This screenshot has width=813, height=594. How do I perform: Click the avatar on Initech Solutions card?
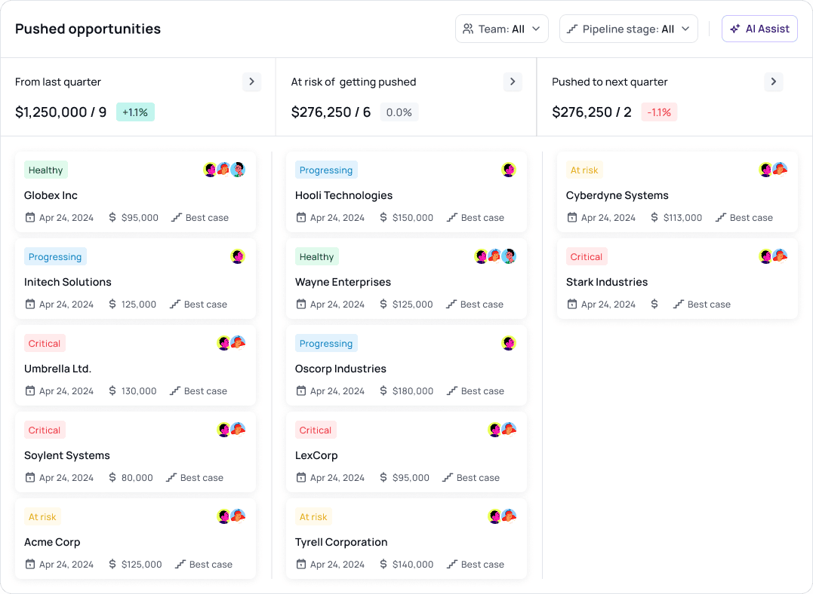(x=238, y=256)
